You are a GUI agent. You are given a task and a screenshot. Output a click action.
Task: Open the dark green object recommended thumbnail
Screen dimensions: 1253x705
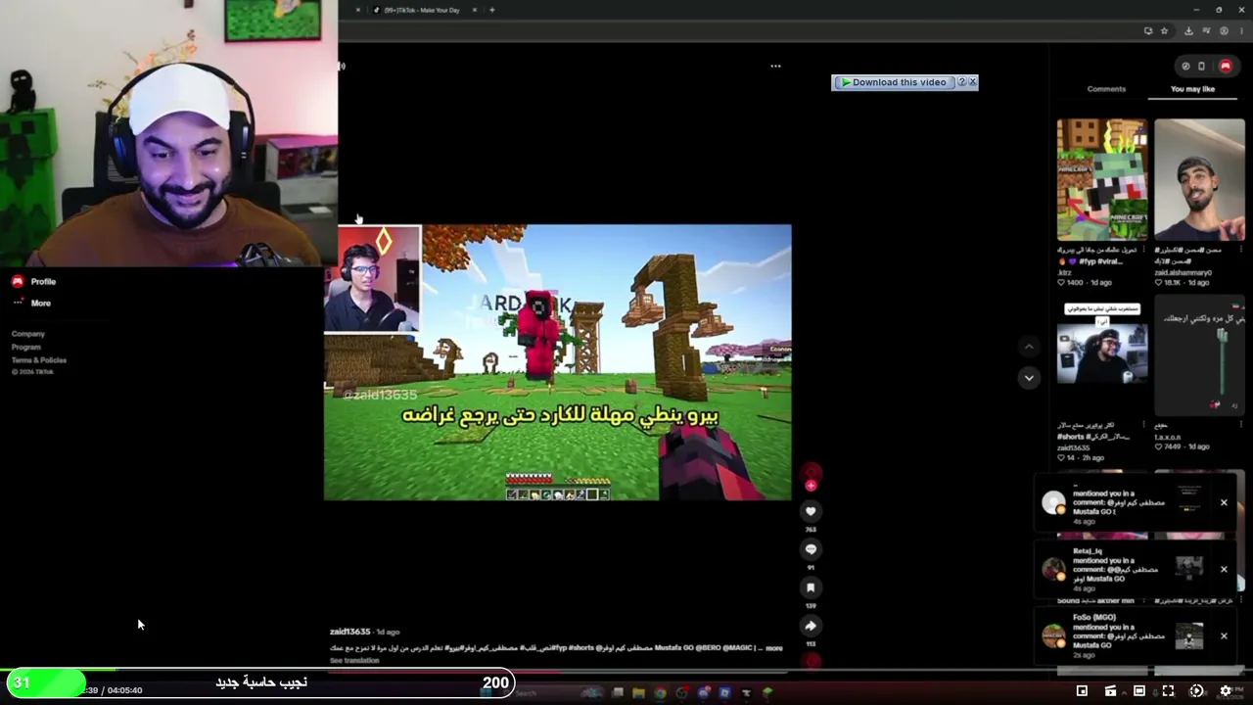pyautogui.click(x=1199, y=357)
